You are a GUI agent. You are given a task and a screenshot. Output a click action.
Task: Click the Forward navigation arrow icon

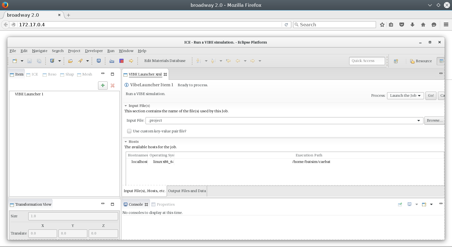click(x=253, y=61)
